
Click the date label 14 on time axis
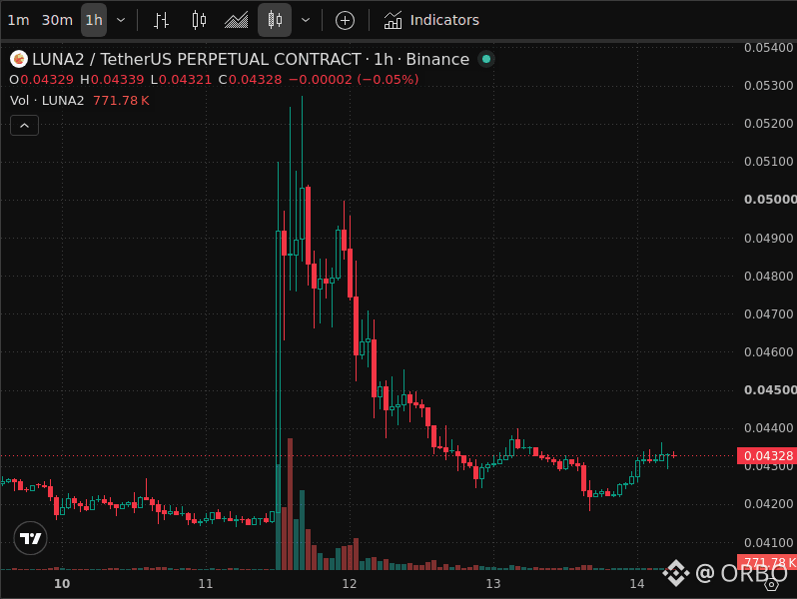coord(637,584)
